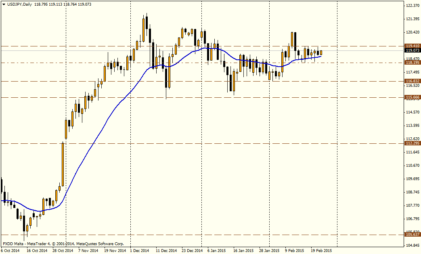
Task: Select the 118.195 price level label
Action: 412,63
